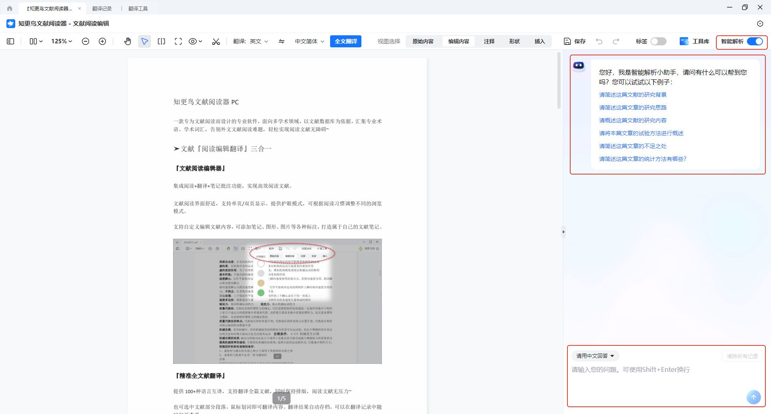Screen dimensions: 771x414
Task: Switch to 形状 view
Action: (x=514, y=41)
